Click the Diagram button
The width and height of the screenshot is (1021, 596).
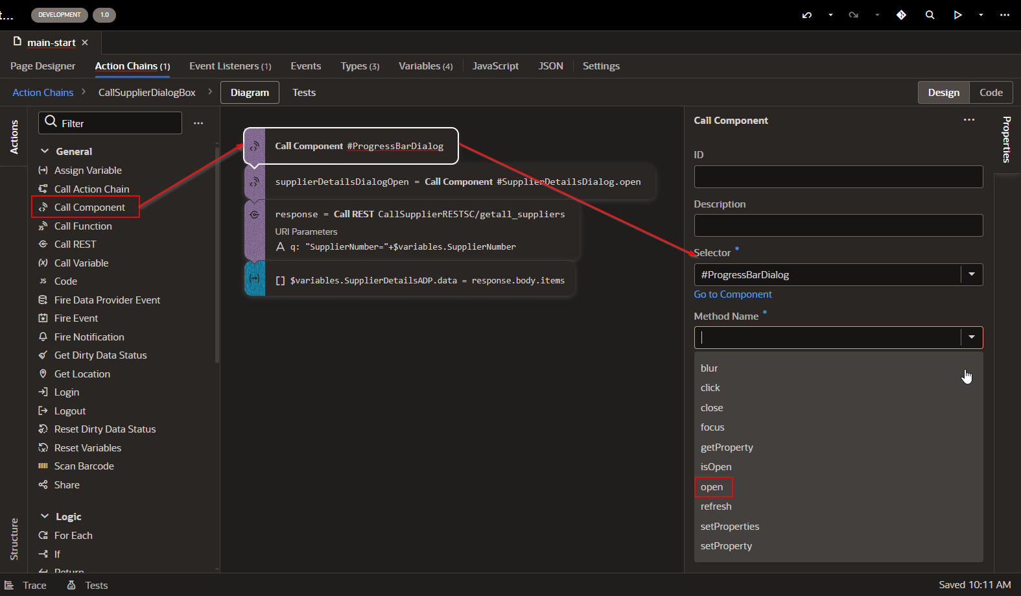click(250, 93)
